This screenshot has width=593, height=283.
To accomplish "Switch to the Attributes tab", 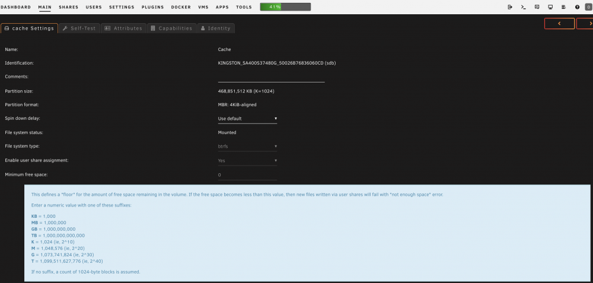I will coord(124,28).
